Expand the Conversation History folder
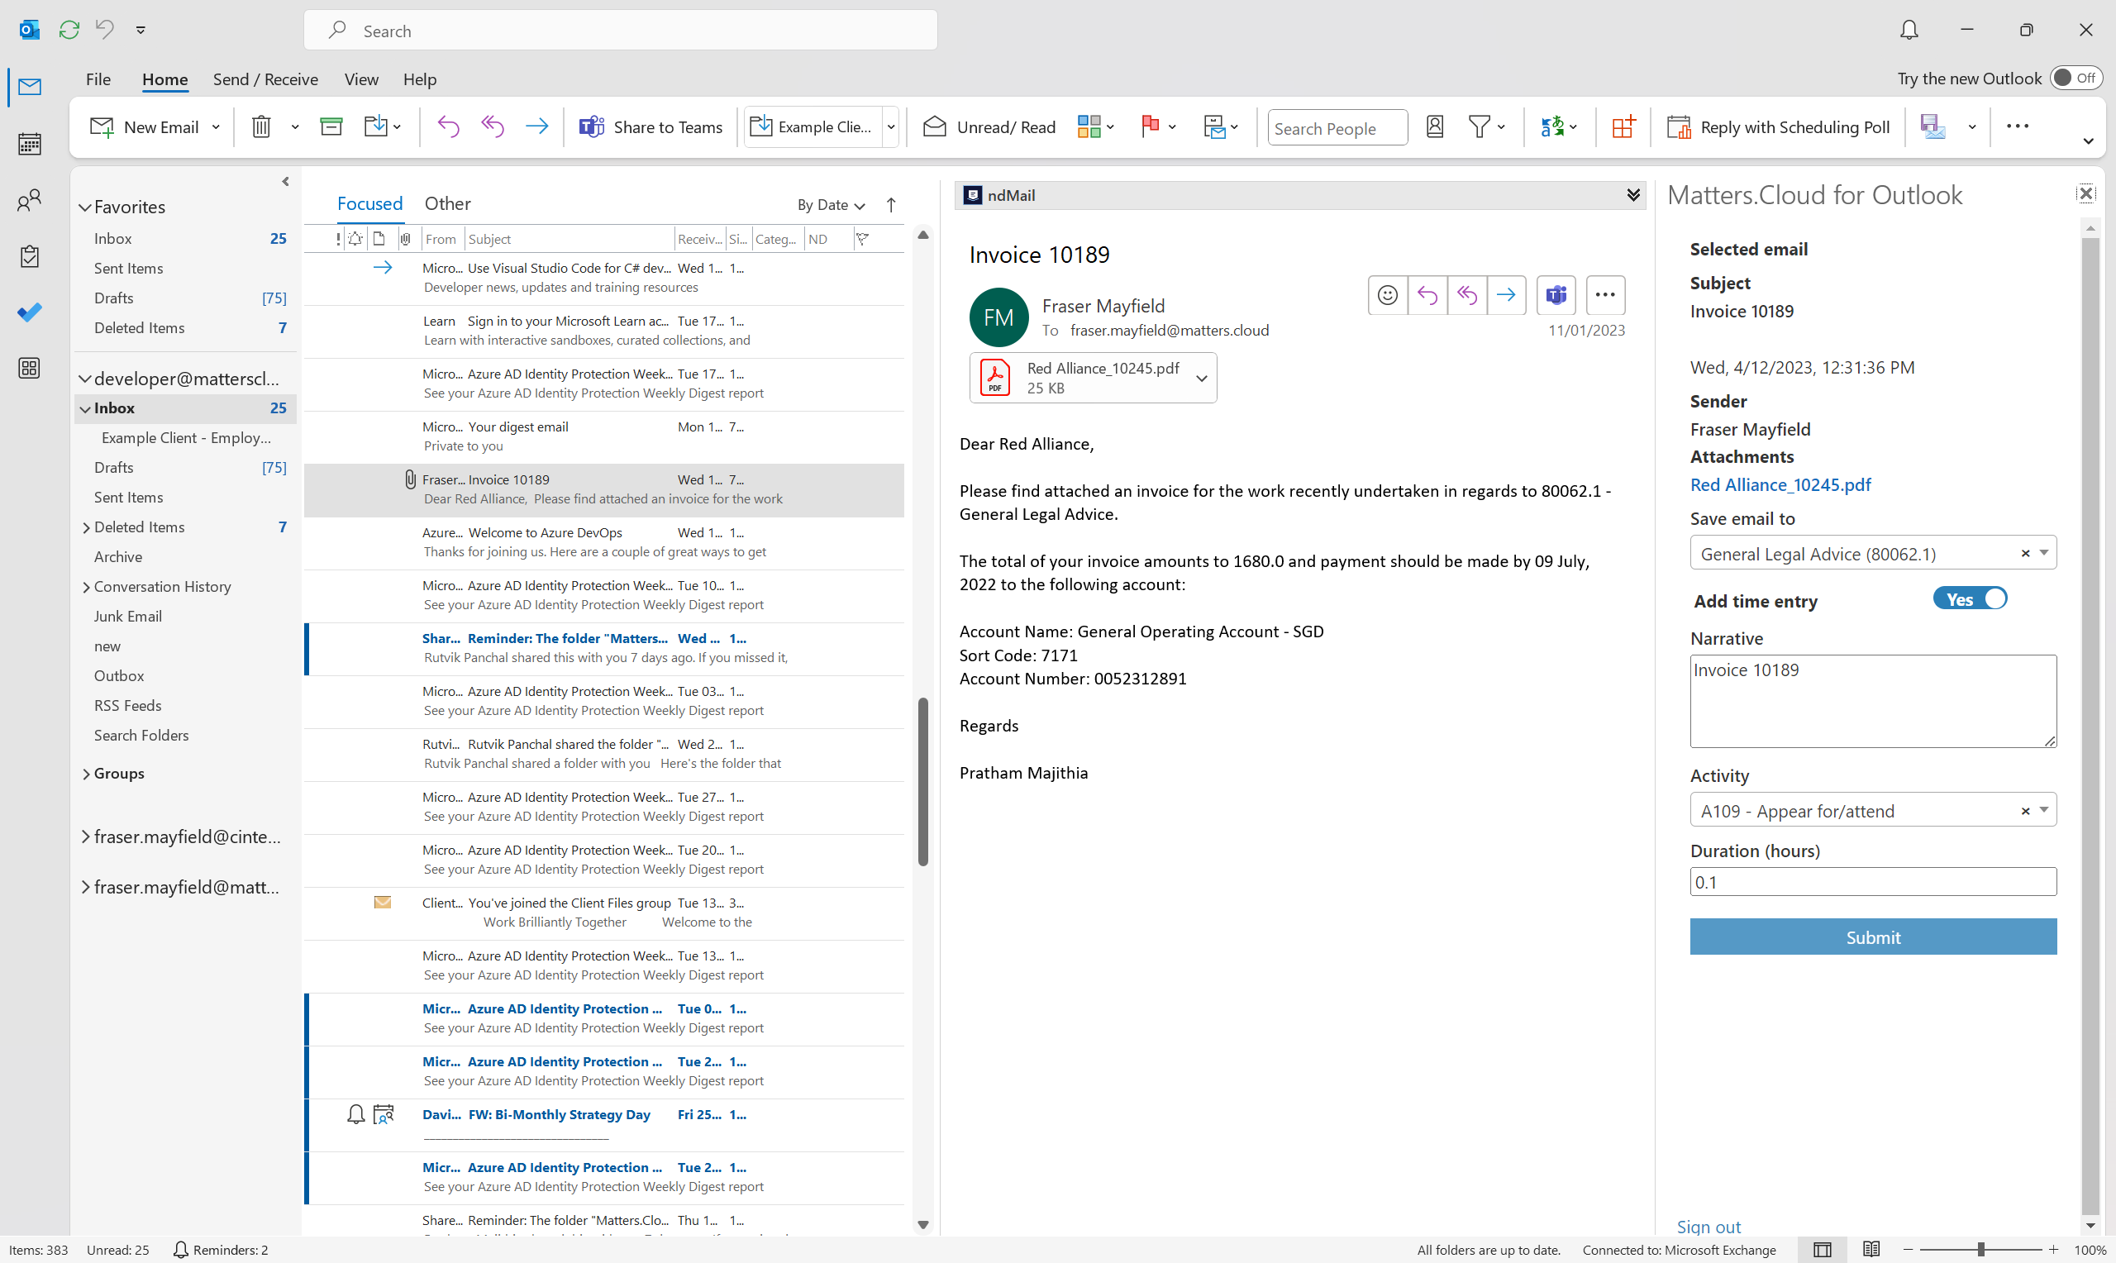 (86, 587)
